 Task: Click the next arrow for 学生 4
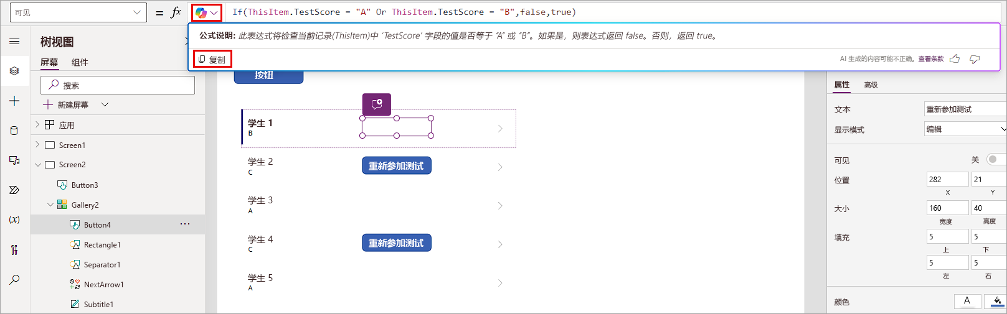(500, 244)
